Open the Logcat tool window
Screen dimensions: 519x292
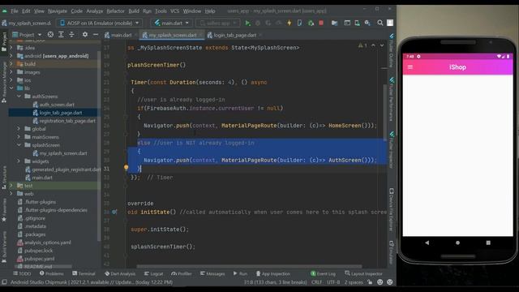pos(153,274)
